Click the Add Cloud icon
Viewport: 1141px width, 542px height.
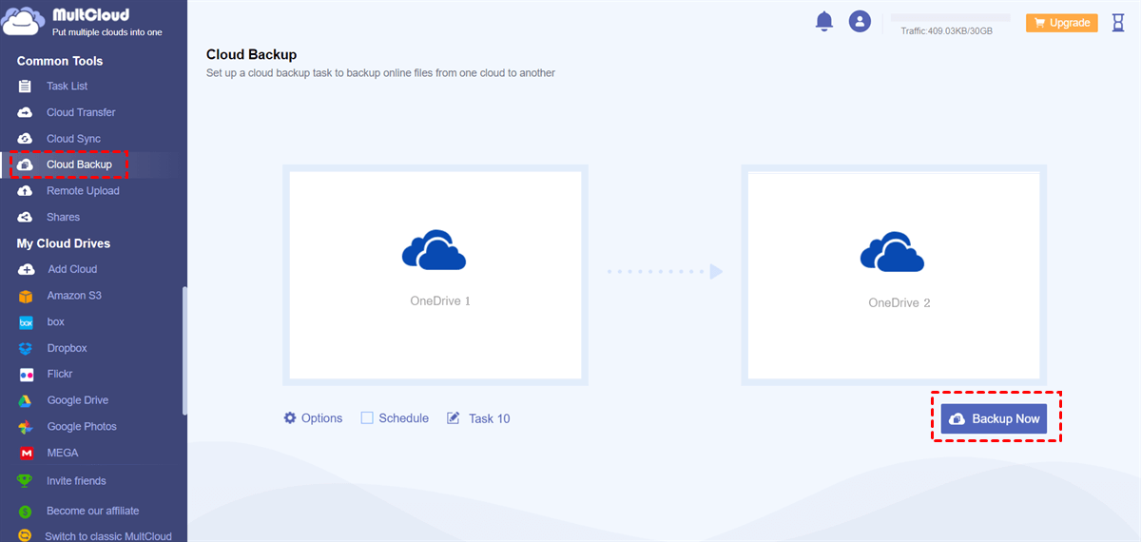pos(26,269)
